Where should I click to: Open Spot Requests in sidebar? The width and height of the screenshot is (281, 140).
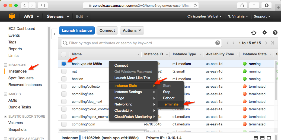[x=21, y=78]
